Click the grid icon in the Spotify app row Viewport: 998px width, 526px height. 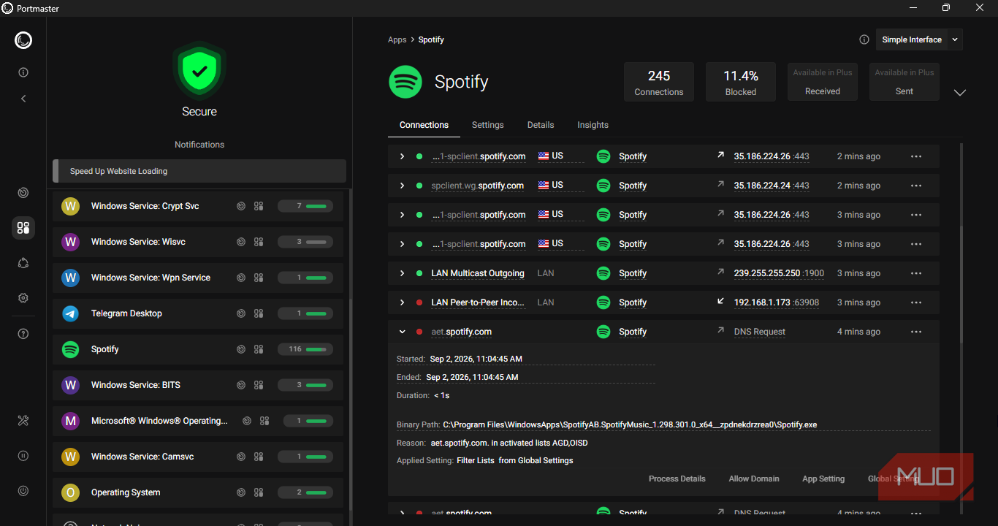point(259,349)
